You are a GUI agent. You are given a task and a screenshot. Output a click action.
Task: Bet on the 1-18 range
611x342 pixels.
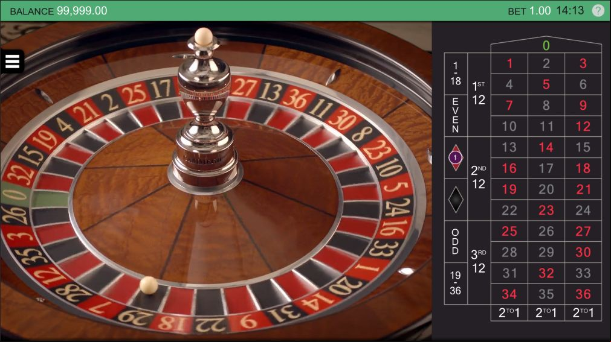[x=456, y=74]
